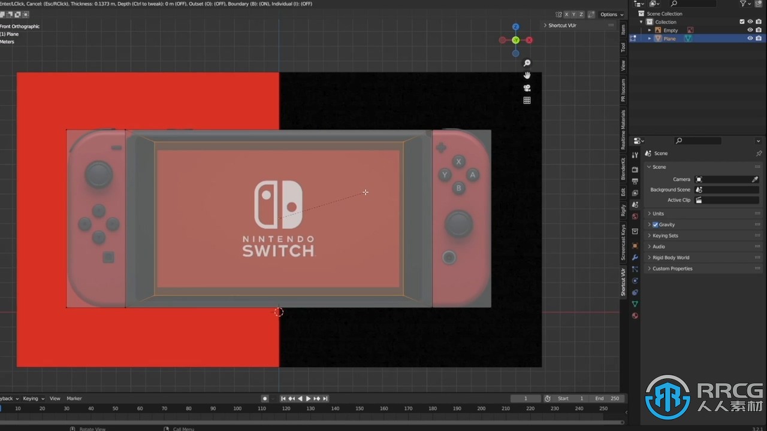Click the eyedropper next to Camera field

755,179
